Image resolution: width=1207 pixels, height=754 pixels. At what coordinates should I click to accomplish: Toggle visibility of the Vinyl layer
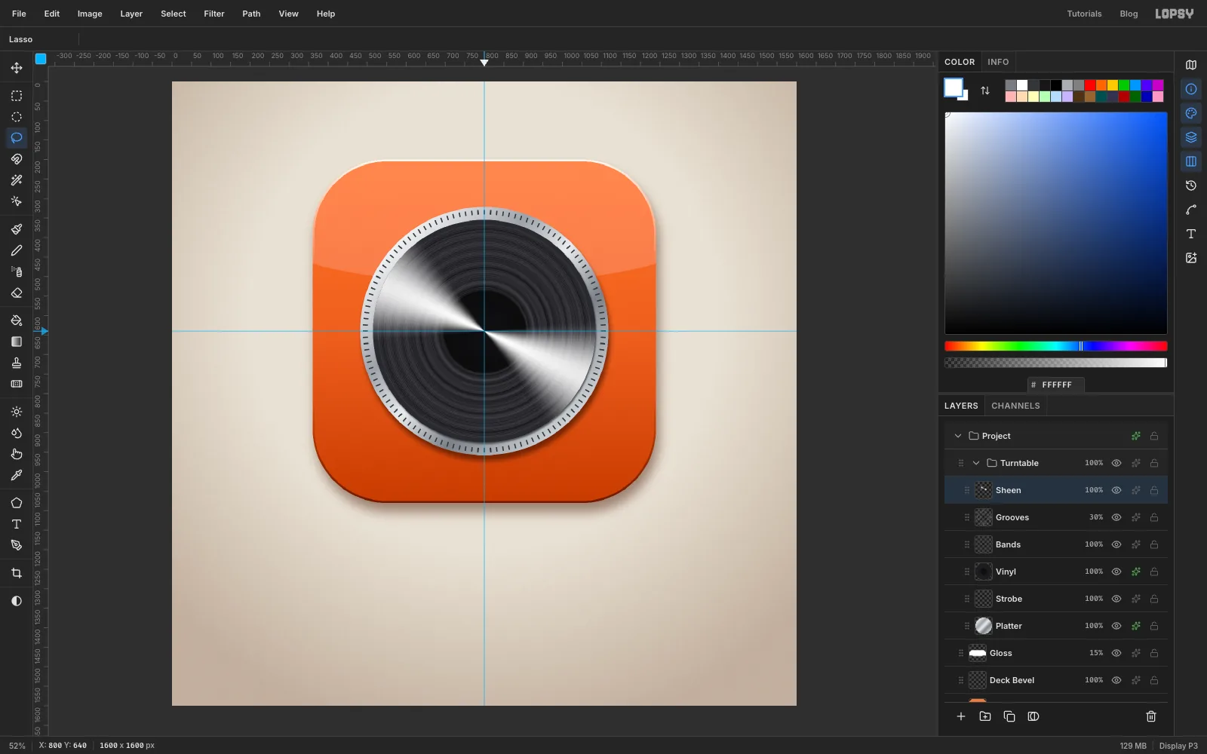(1116, 572)
